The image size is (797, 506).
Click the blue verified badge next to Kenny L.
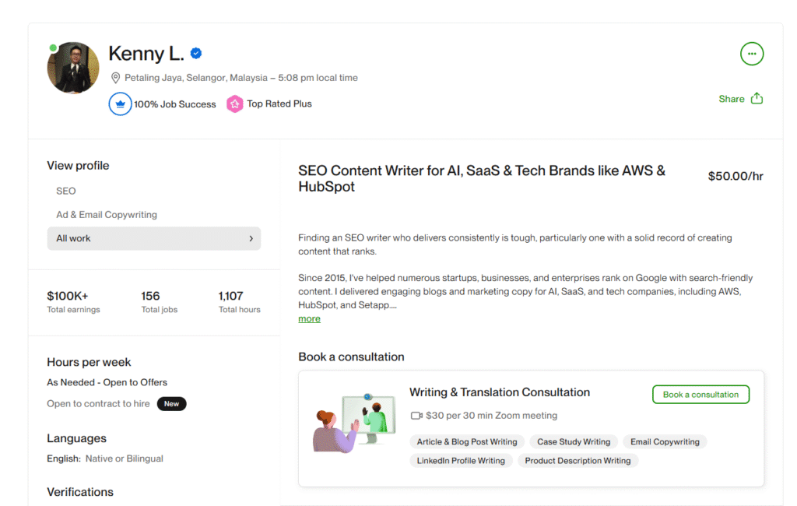195,53
